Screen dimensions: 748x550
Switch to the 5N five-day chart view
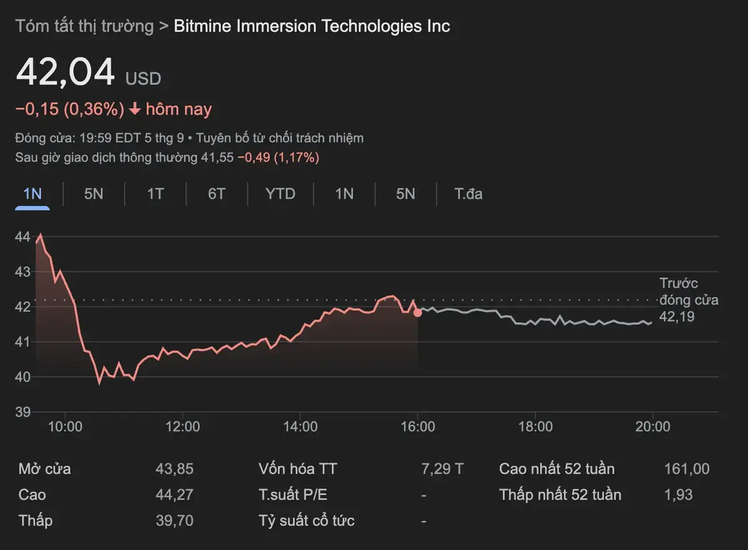point(93,194)
